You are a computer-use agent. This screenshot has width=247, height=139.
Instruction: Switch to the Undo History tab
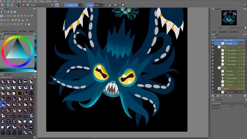(x=234, y=32)
